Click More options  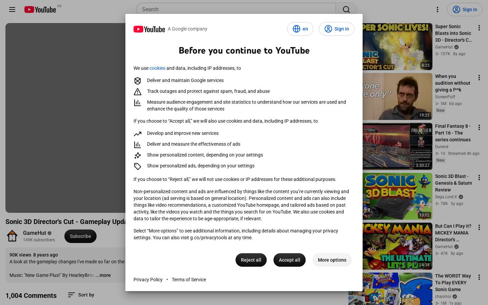[x=332, y=260]
